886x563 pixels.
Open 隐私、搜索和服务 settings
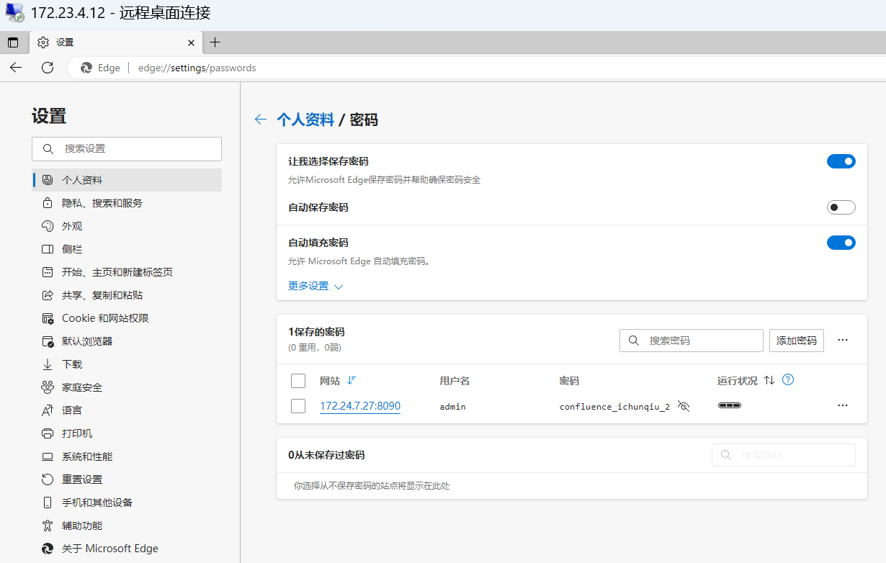point(127,203)
